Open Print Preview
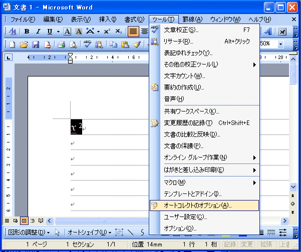This screenshot has height=252, width=301. point(73,44)
